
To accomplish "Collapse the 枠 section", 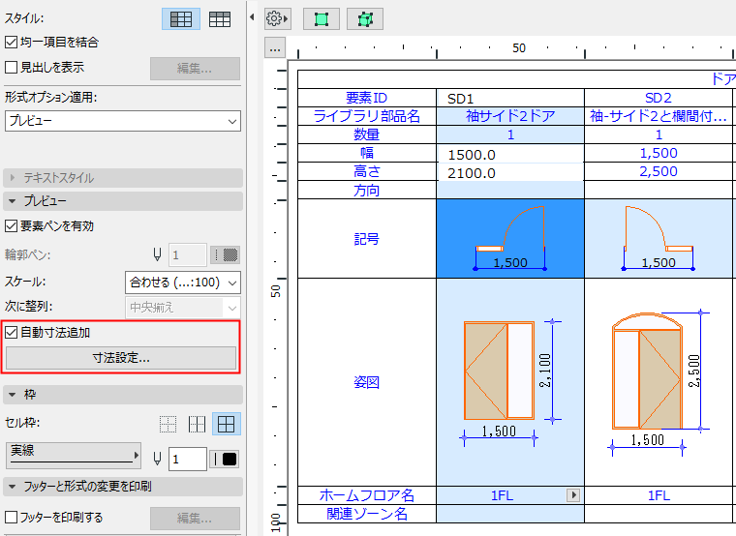I will click(123, 395).
